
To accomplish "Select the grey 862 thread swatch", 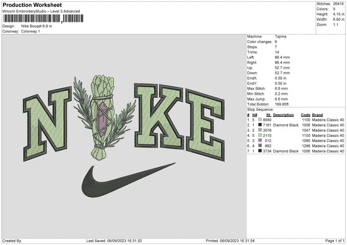I will coord(261,145).
